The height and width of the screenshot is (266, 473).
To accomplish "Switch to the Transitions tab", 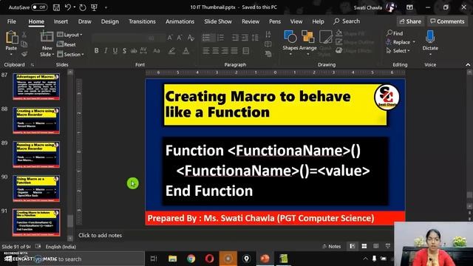I will [x=142, y=21].
